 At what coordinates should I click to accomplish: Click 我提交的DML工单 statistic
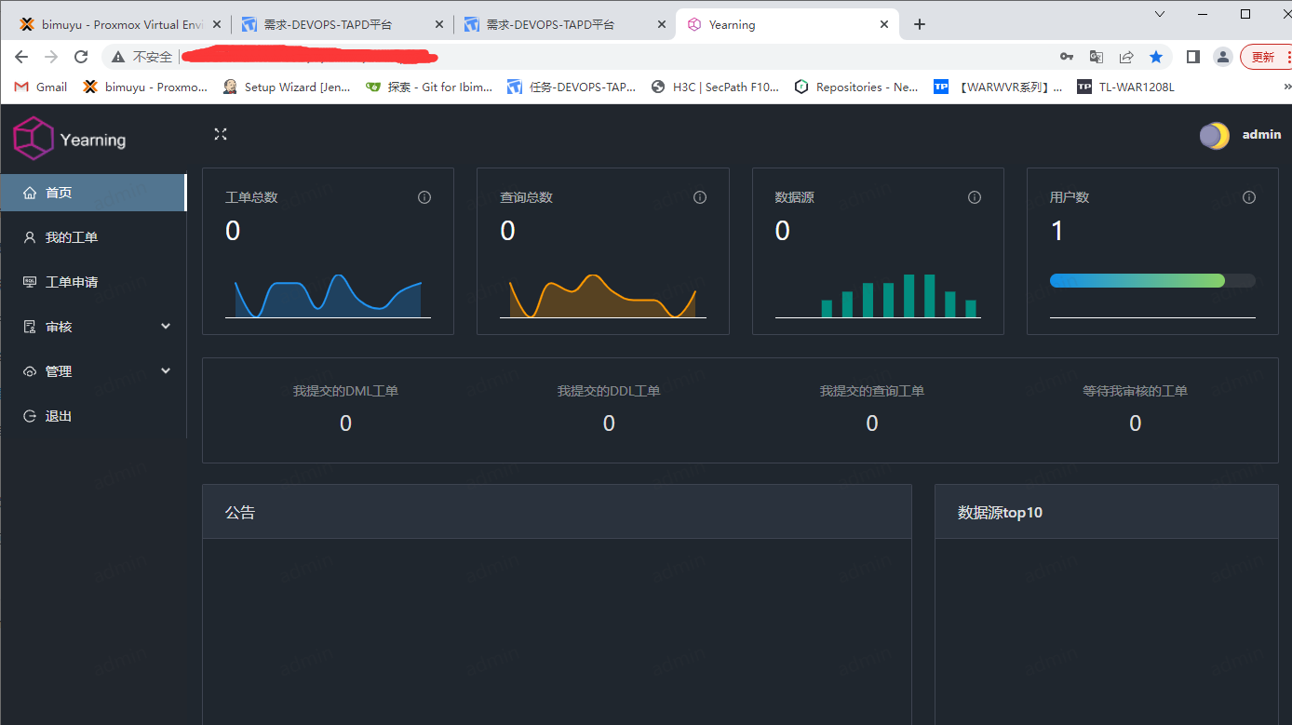345,408
